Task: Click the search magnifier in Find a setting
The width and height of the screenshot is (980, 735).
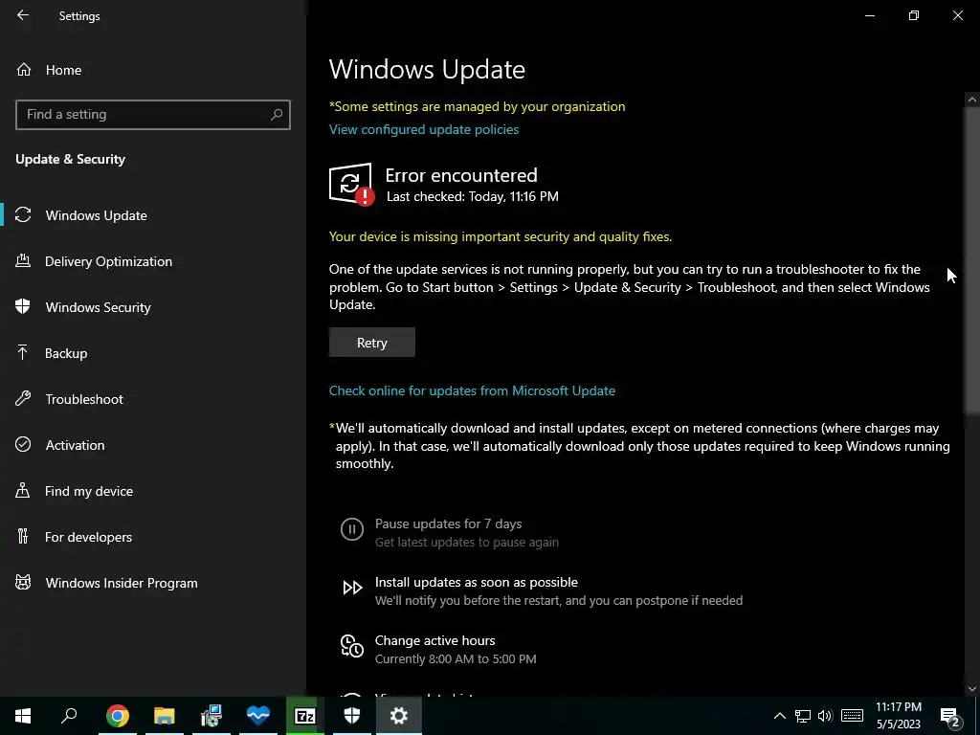Action: [x=277, y=115]
